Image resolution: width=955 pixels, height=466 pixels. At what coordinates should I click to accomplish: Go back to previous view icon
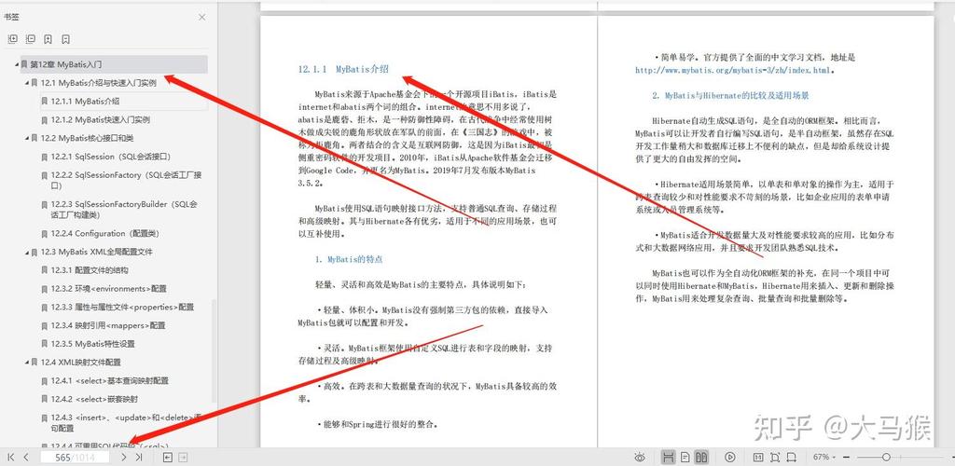(168, 457)
